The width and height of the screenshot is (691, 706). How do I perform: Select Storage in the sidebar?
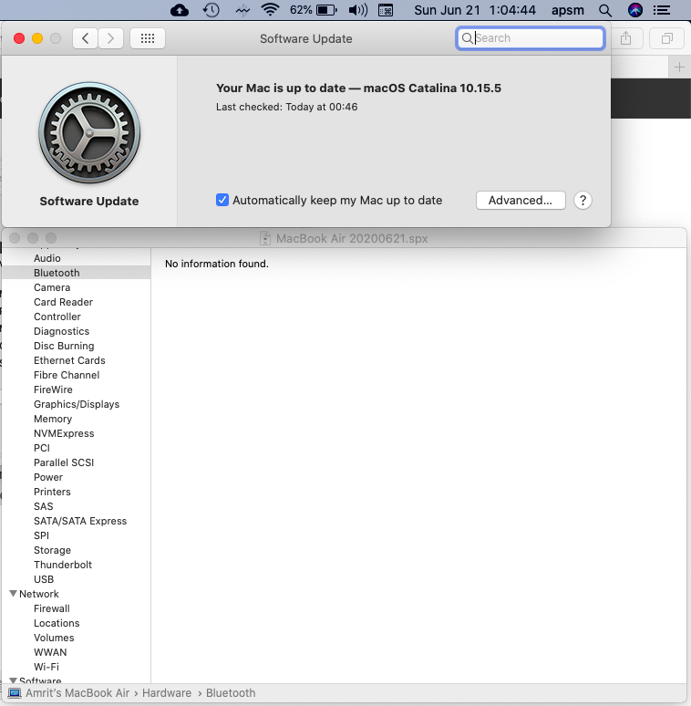tap(52, 550)
